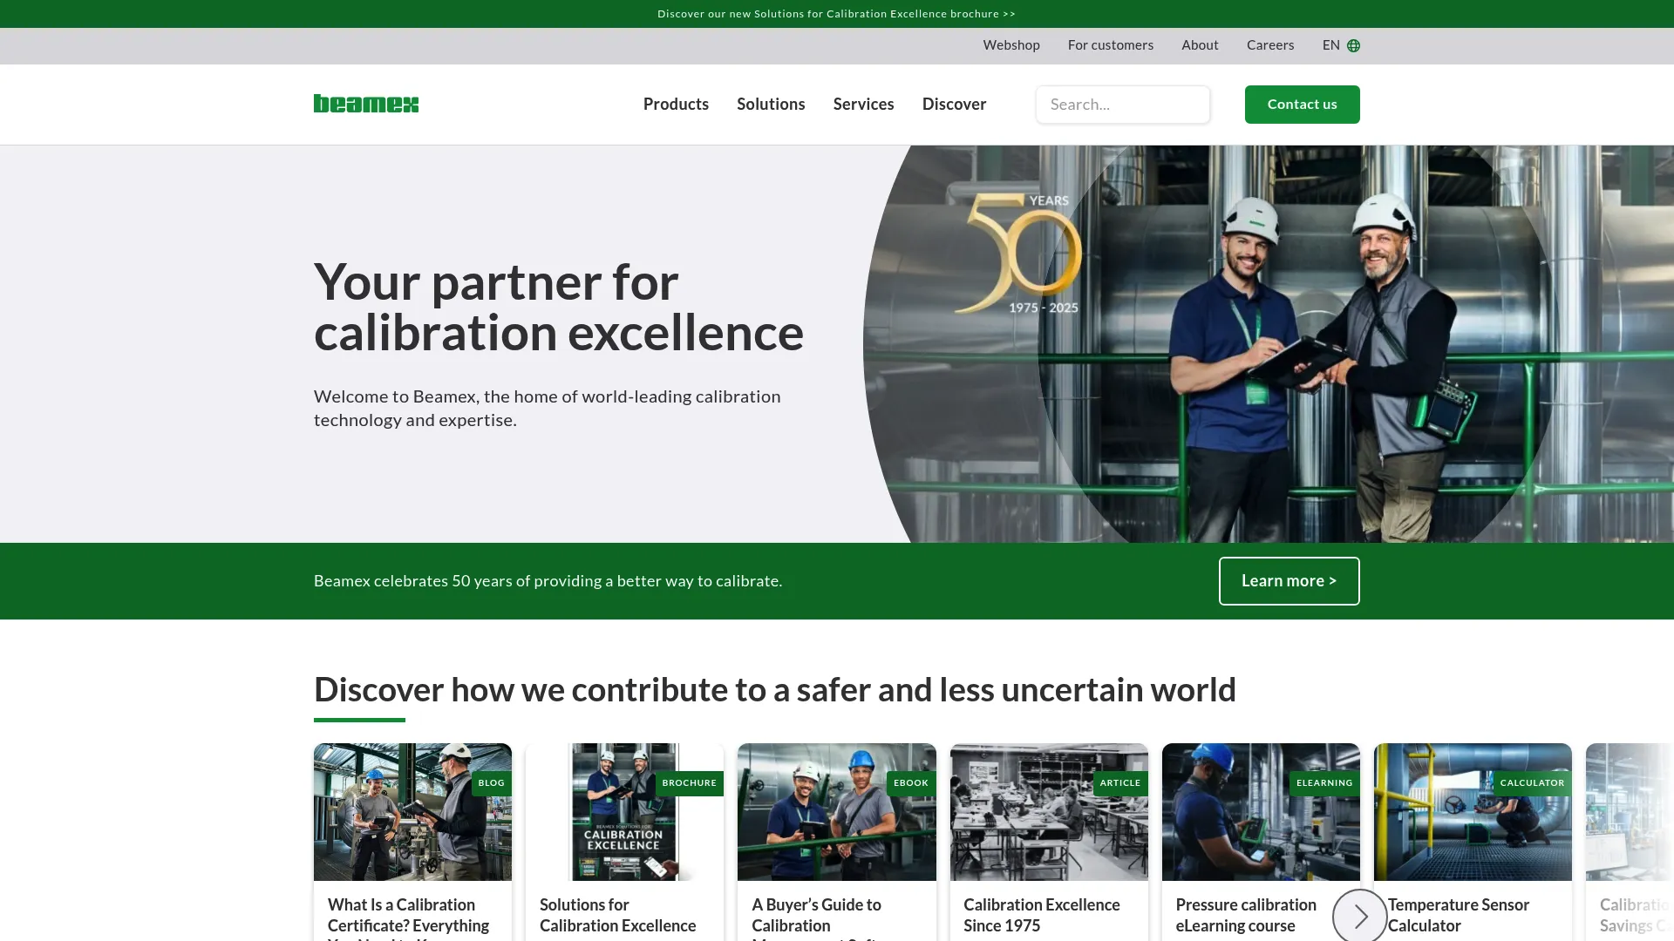Open the EN language selector
The height and width of the screenshot is (941, 1674).
[1341, 45]
